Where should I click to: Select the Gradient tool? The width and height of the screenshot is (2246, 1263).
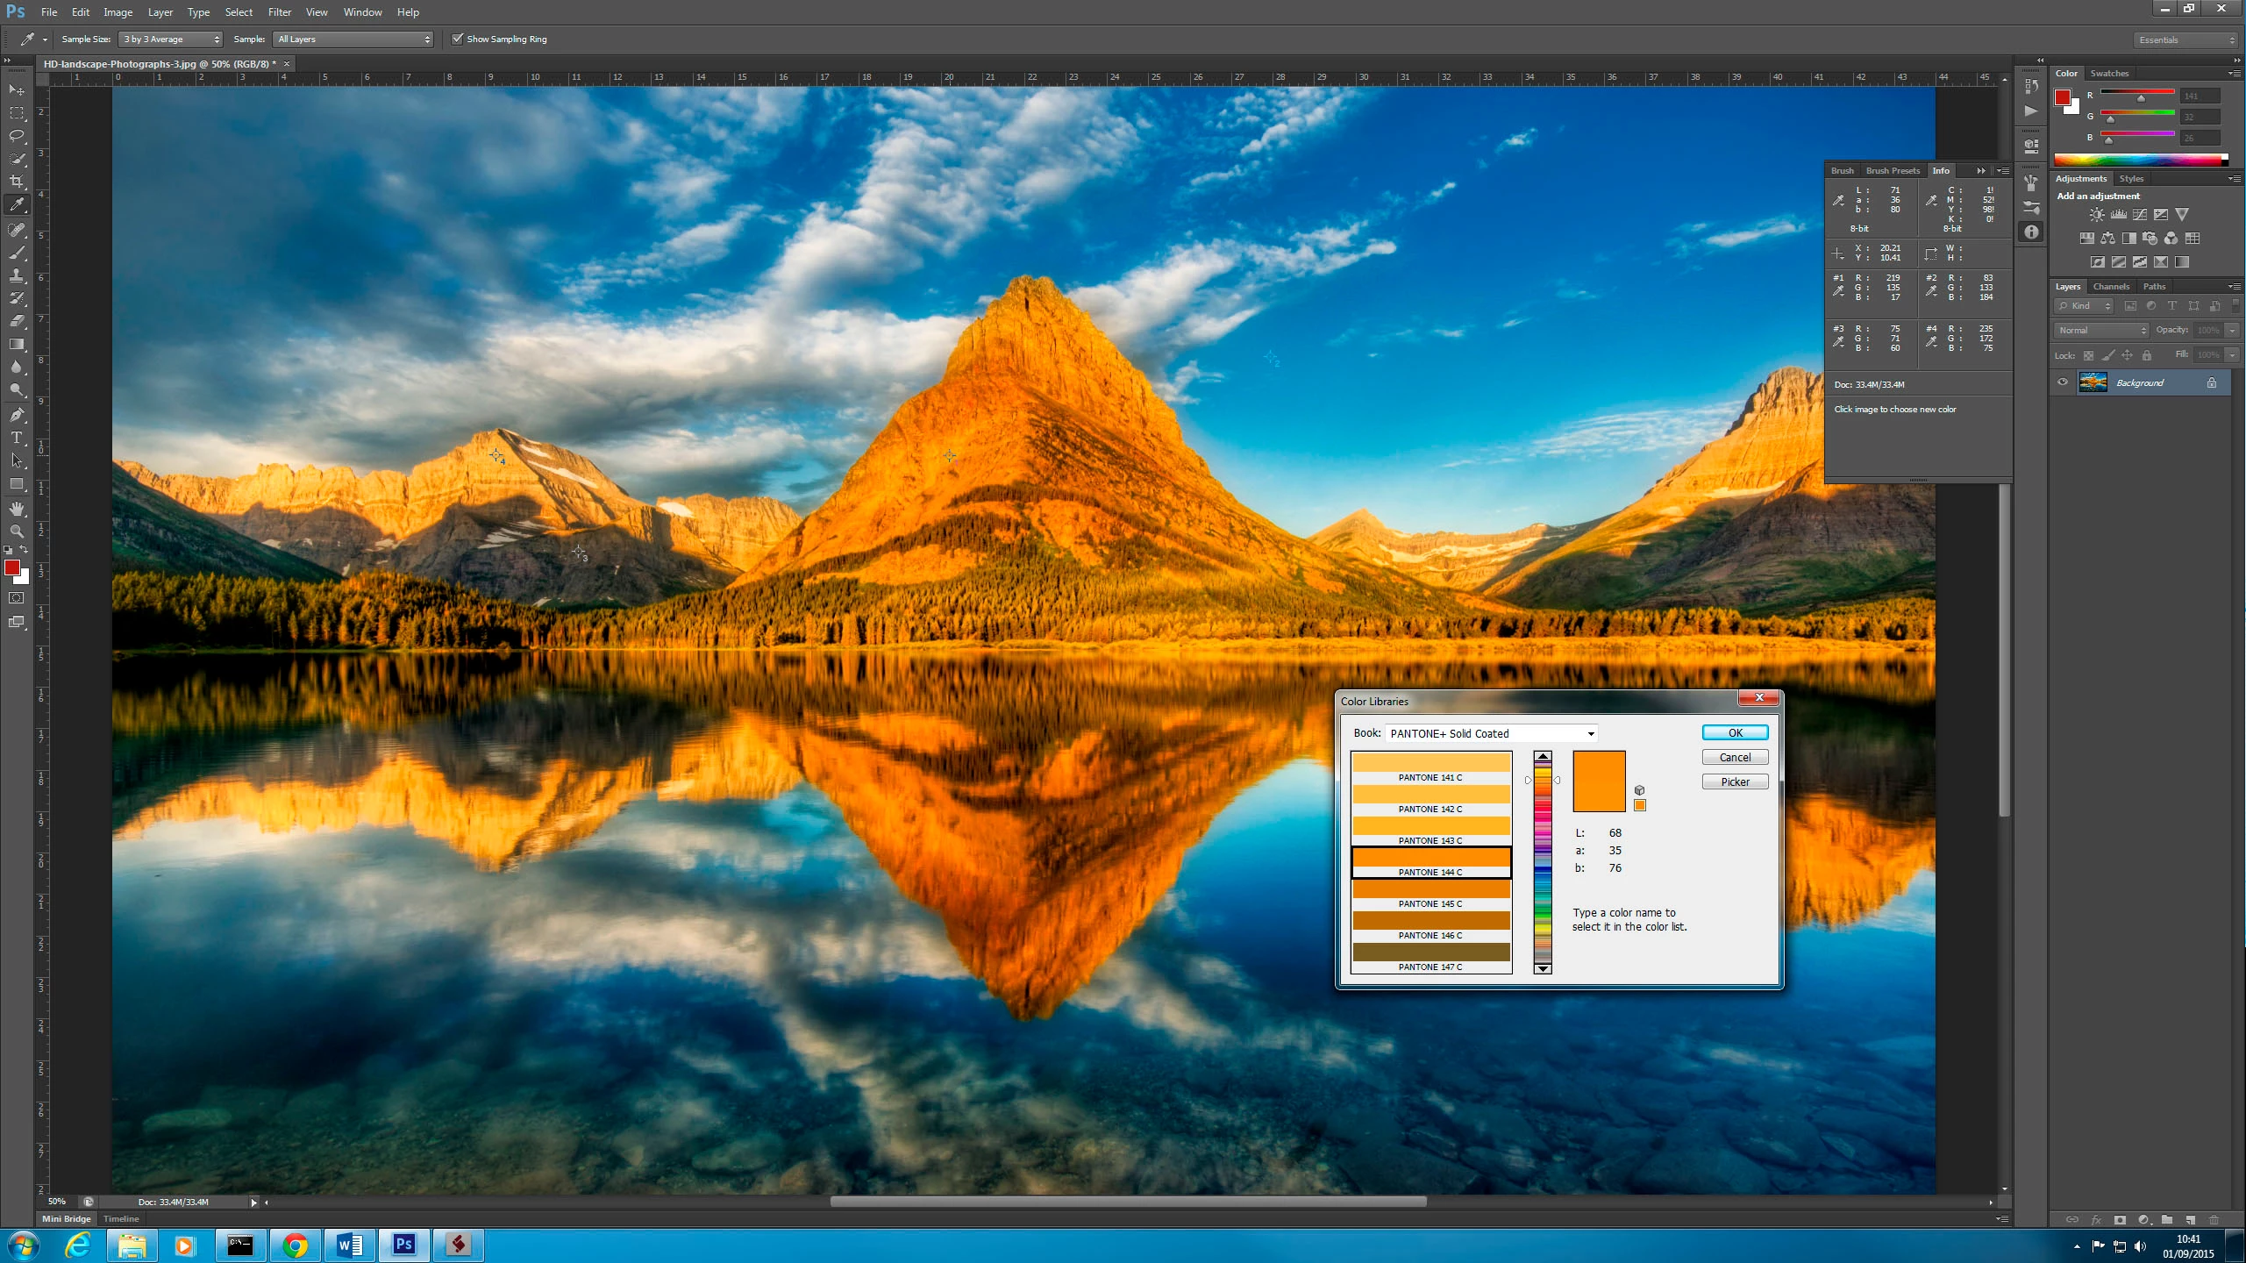pos(17,344)
